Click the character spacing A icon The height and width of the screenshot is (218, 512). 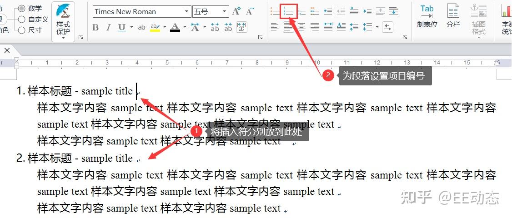[195, 27]
